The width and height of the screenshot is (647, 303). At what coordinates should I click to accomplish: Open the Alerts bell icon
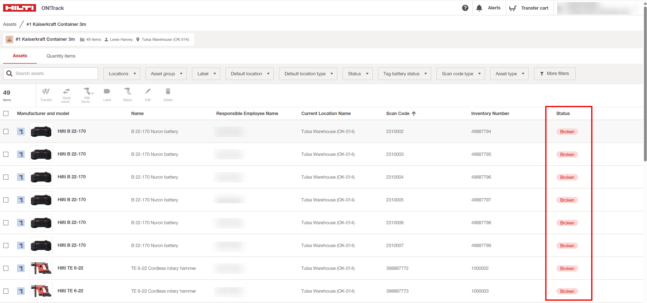click(479, 8)
